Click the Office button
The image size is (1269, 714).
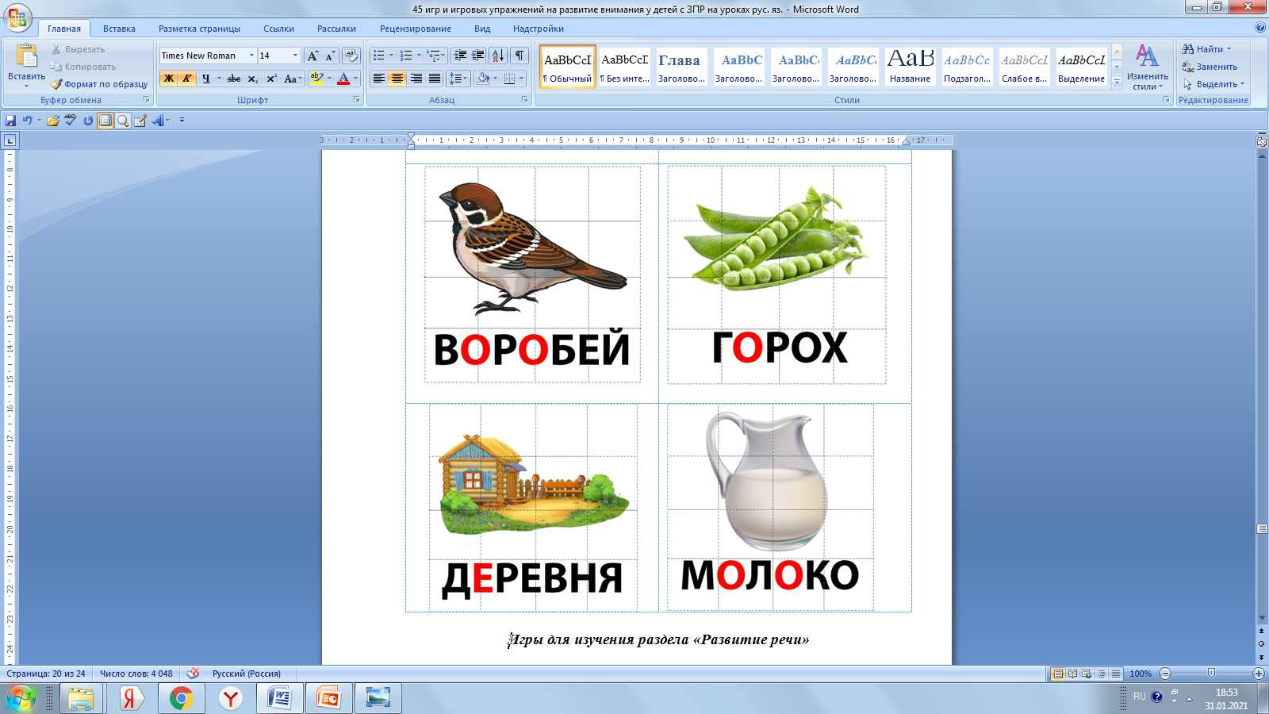click(17, 17)
